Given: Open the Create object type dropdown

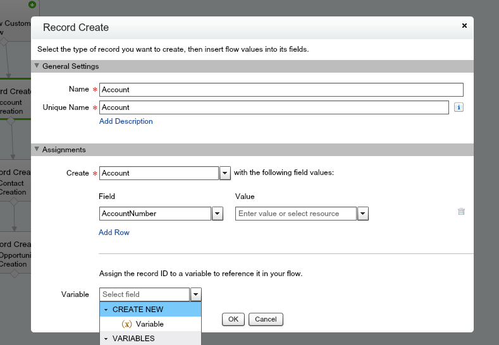Looking at the screenshot, I should click(x=225, y=173).
